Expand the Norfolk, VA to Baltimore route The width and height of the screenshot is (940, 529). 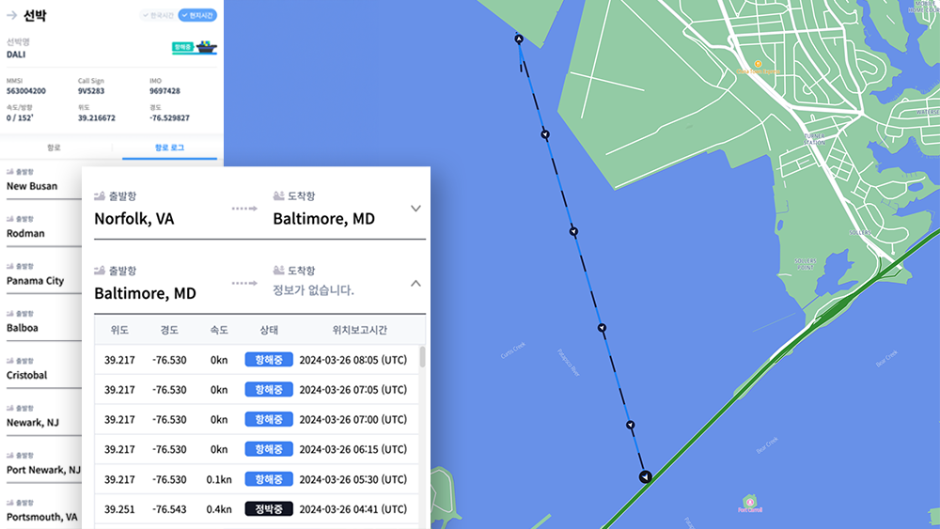click(415, 209)
